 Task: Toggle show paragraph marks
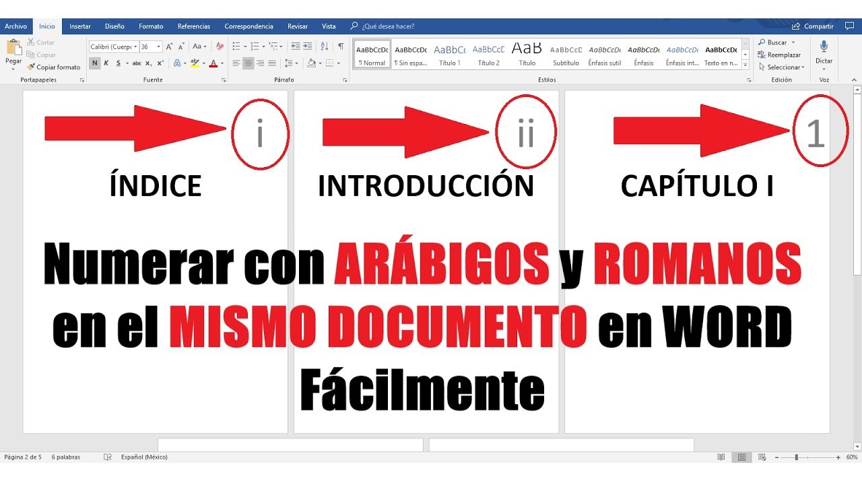[x=341, y=46]
